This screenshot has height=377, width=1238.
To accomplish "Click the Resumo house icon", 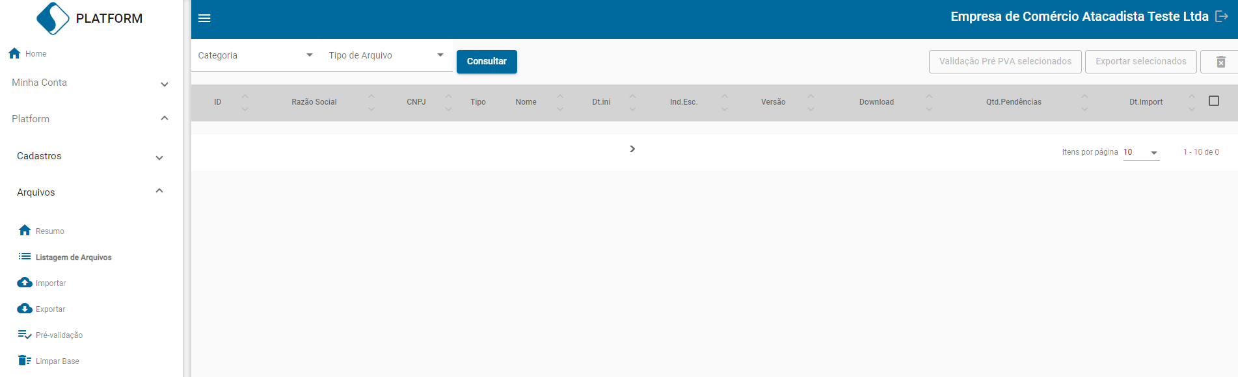I will pyautogui.click(x=25, y=230).
